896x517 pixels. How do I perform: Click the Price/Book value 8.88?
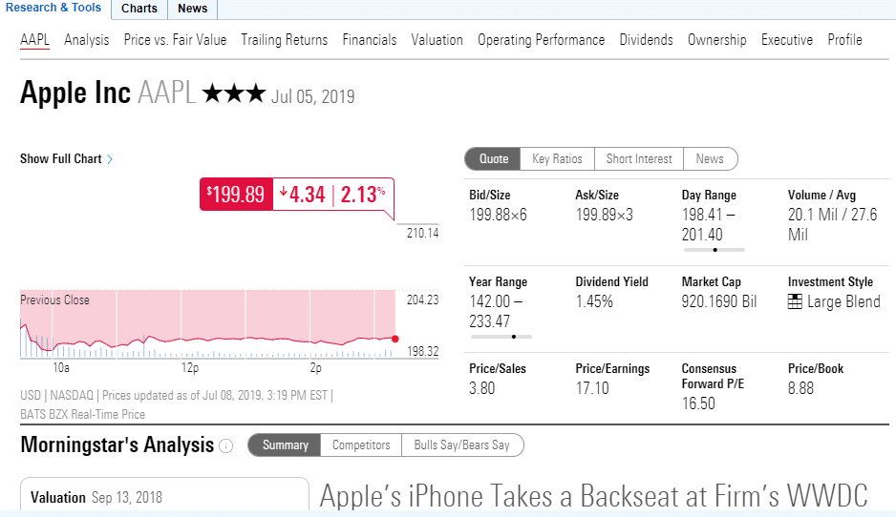point(800,388)
